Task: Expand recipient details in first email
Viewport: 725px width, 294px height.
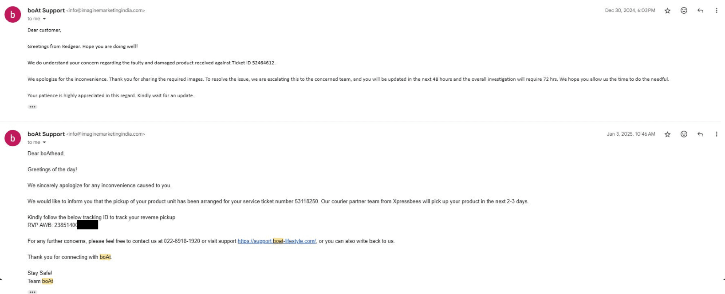Action: [44, 19]
